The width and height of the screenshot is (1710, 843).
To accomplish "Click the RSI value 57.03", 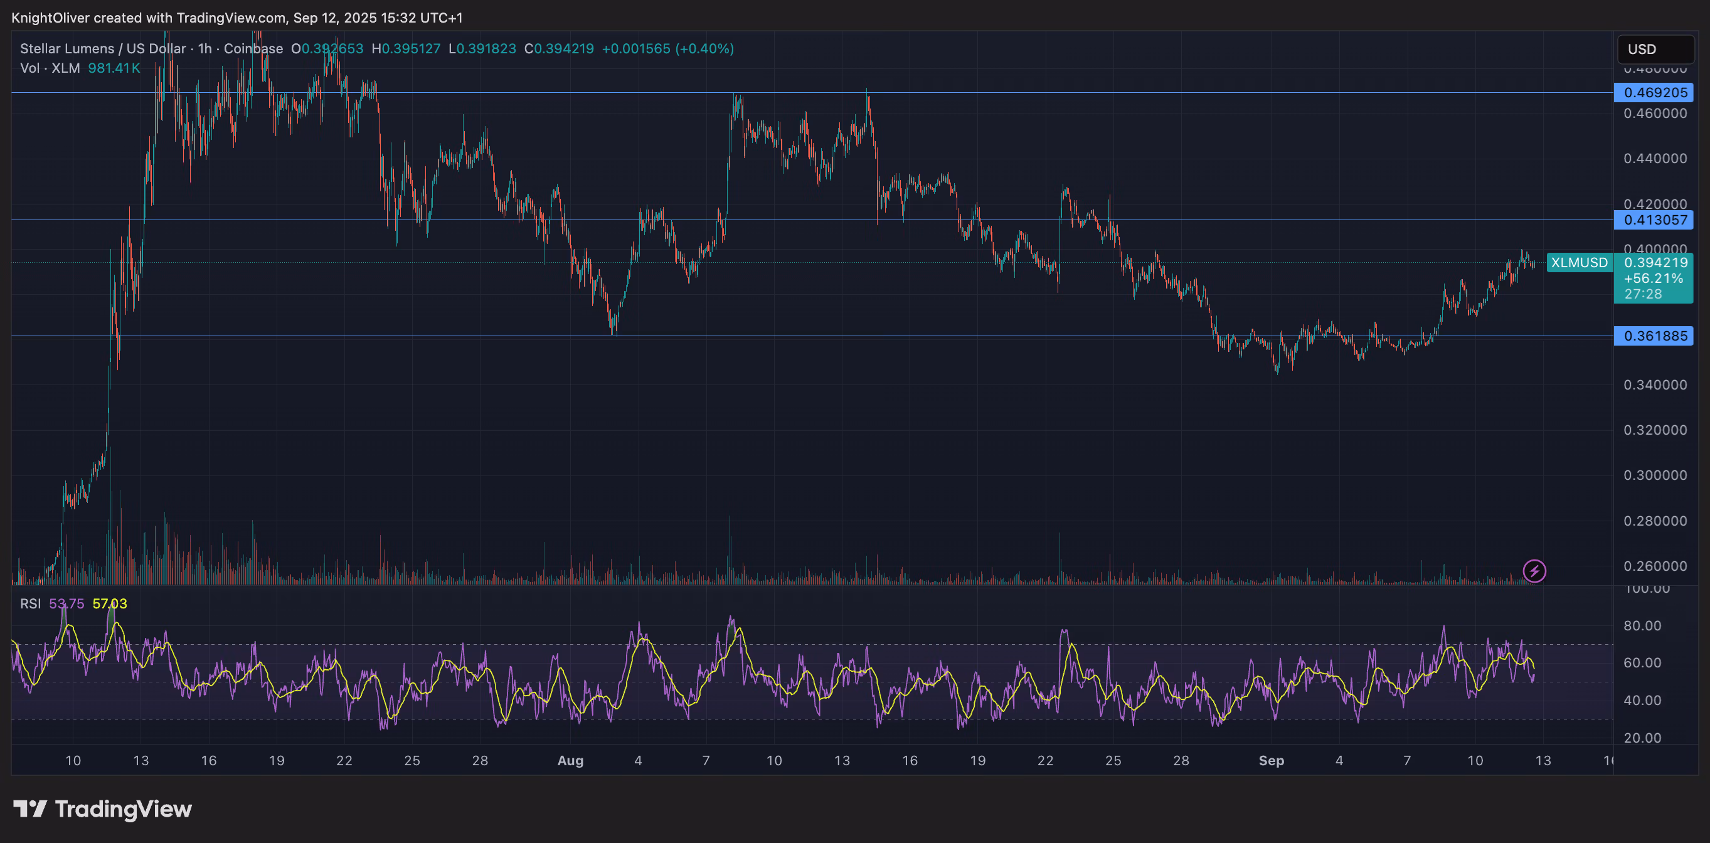I will pyautogui.click(x=110, y=605).
